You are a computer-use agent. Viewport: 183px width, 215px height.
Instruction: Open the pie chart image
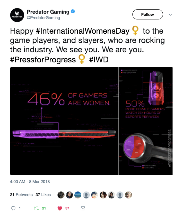[146, 148]
